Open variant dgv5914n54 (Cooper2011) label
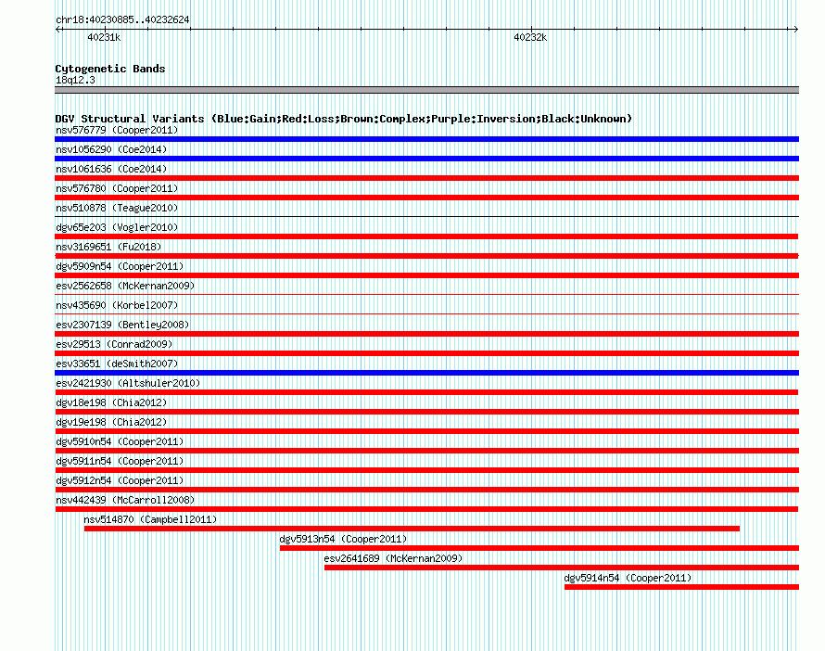The width and height of the screenshot is (825, 651). coord(628,578)
